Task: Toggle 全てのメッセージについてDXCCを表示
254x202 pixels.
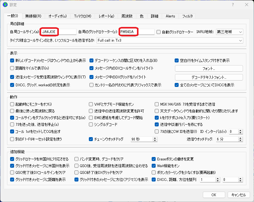Action: [x=176, y=85]
